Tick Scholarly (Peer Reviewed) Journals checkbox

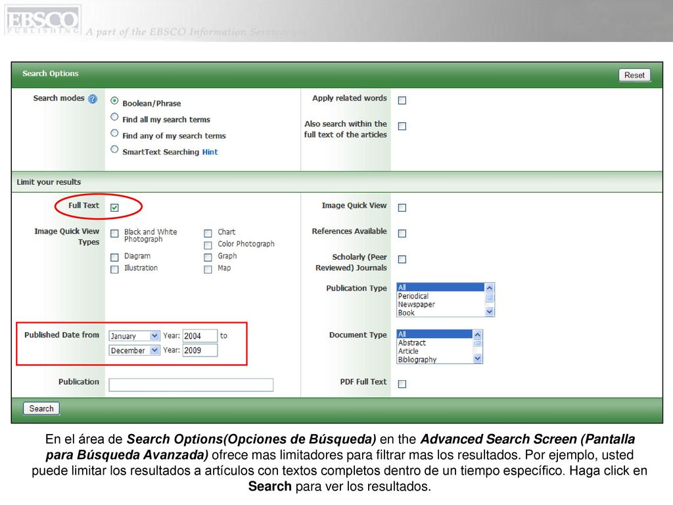tap(402, 259)
